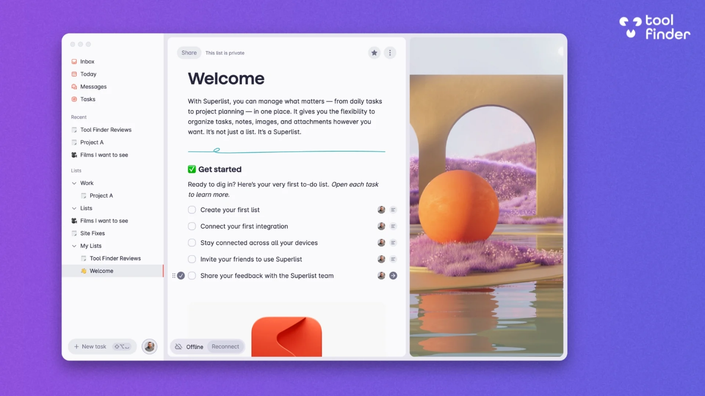
Task: Click the star icon to favorite this list
Action: 374,52
